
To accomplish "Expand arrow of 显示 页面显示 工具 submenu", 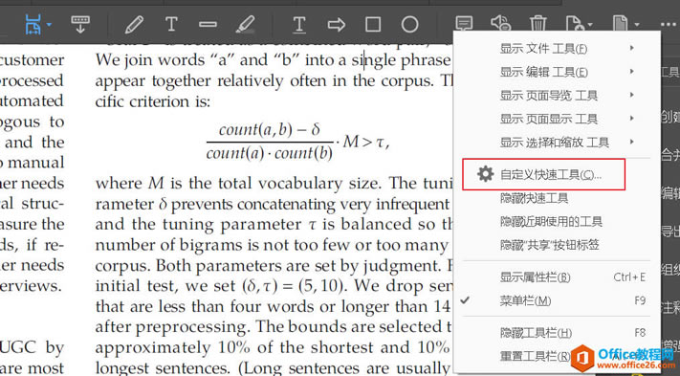I will 632,118.
